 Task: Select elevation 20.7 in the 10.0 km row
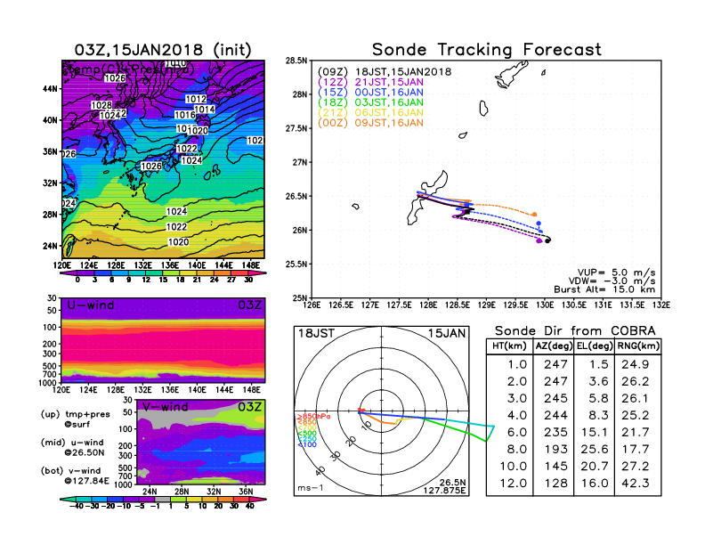[595, 467]
